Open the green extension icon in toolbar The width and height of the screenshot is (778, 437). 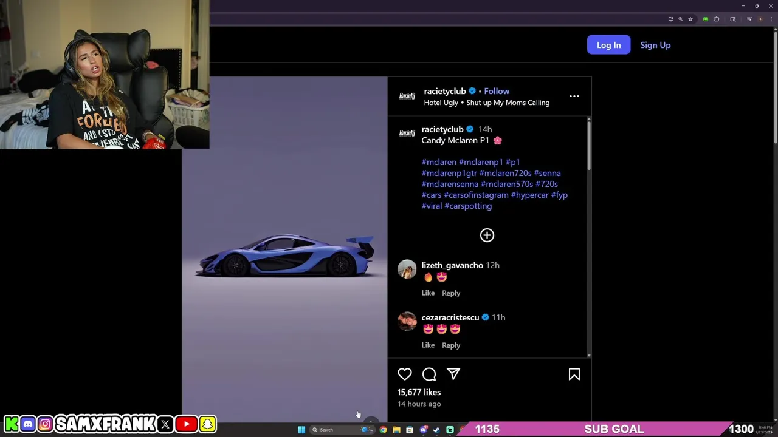705,19
